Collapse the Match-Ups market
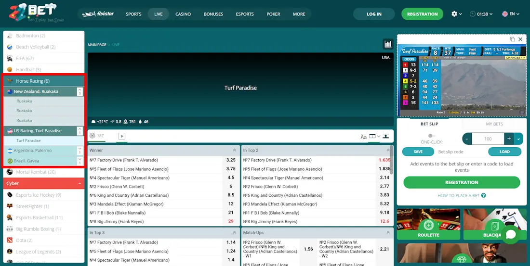This screenshot has height=266, width=530. point(388,233)
